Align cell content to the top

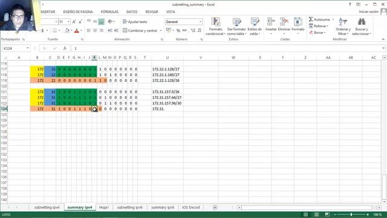click(89, 22)
